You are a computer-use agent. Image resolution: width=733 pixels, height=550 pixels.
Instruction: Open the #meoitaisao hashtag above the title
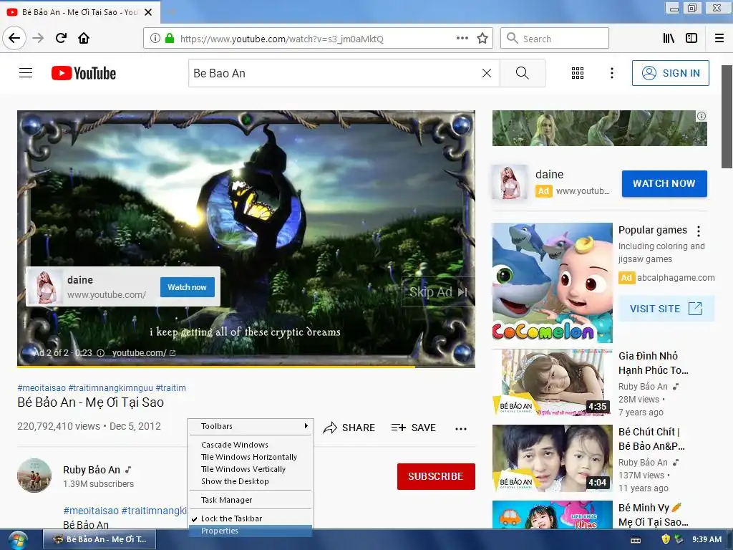point(42,387)
